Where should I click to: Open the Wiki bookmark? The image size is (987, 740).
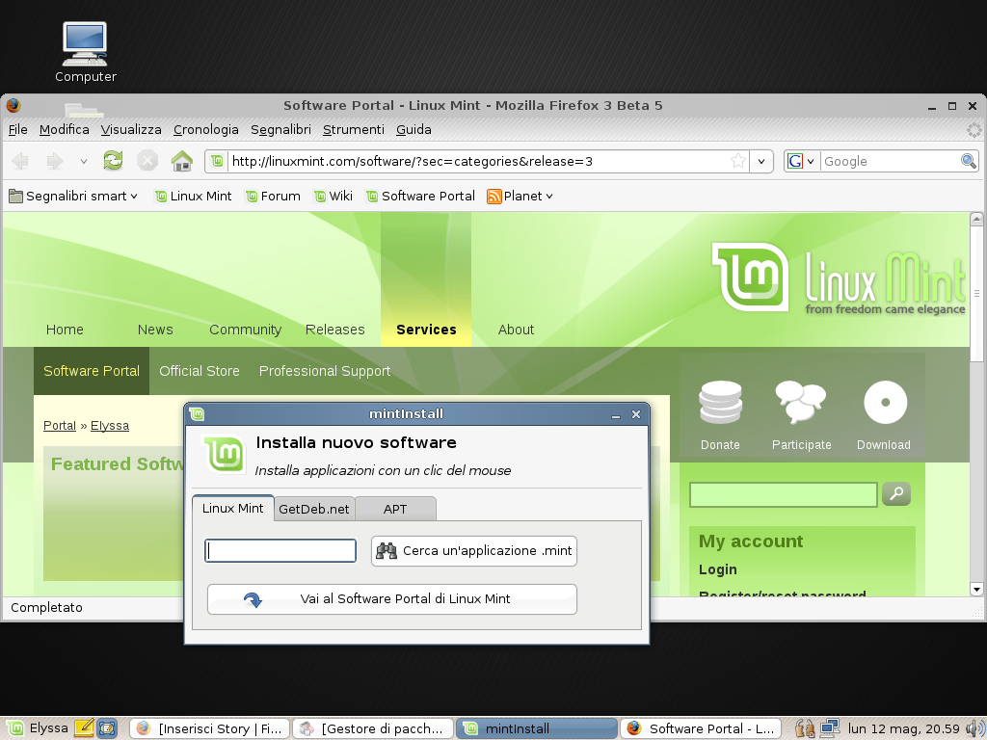pos(333,197)
